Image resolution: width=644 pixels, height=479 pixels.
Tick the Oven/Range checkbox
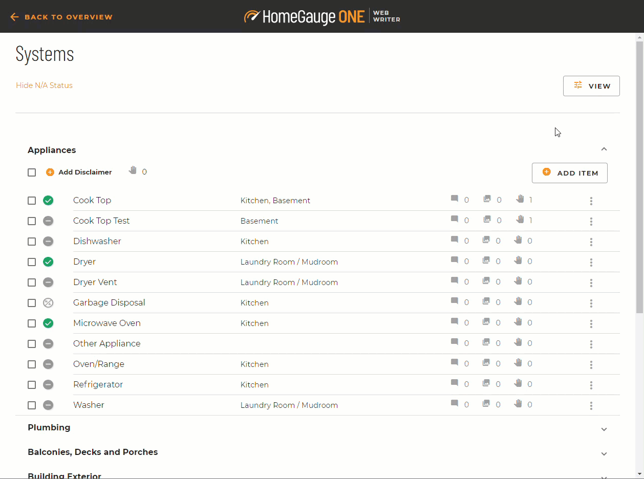[x=32, y=364]
